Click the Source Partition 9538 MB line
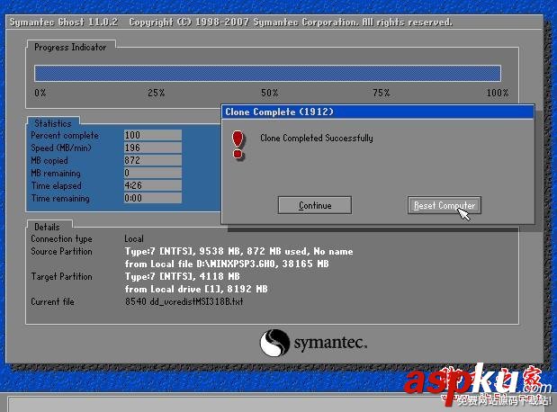This screenshot has width=557, height=412. point(238,252)
